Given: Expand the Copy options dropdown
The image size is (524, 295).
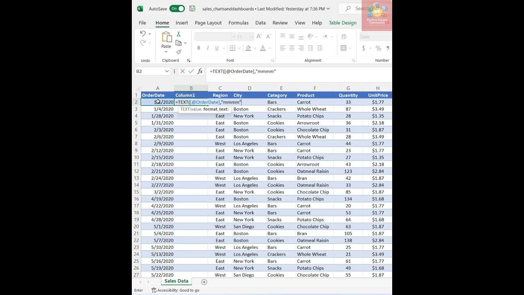Looking at the screenshot, I should 185,43.
